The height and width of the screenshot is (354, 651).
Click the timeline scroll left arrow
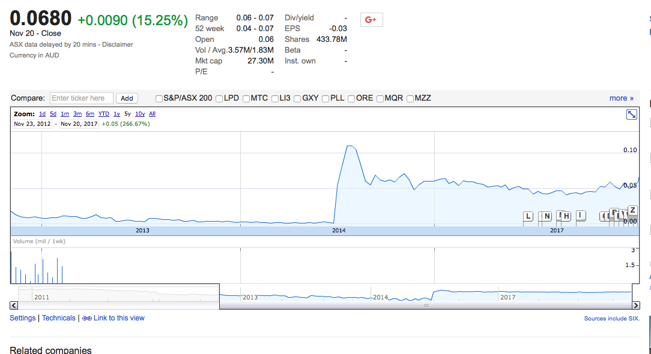[14, 305]
